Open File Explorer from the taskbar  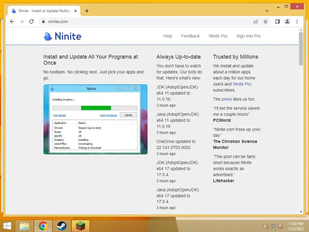tap(24, 226)
